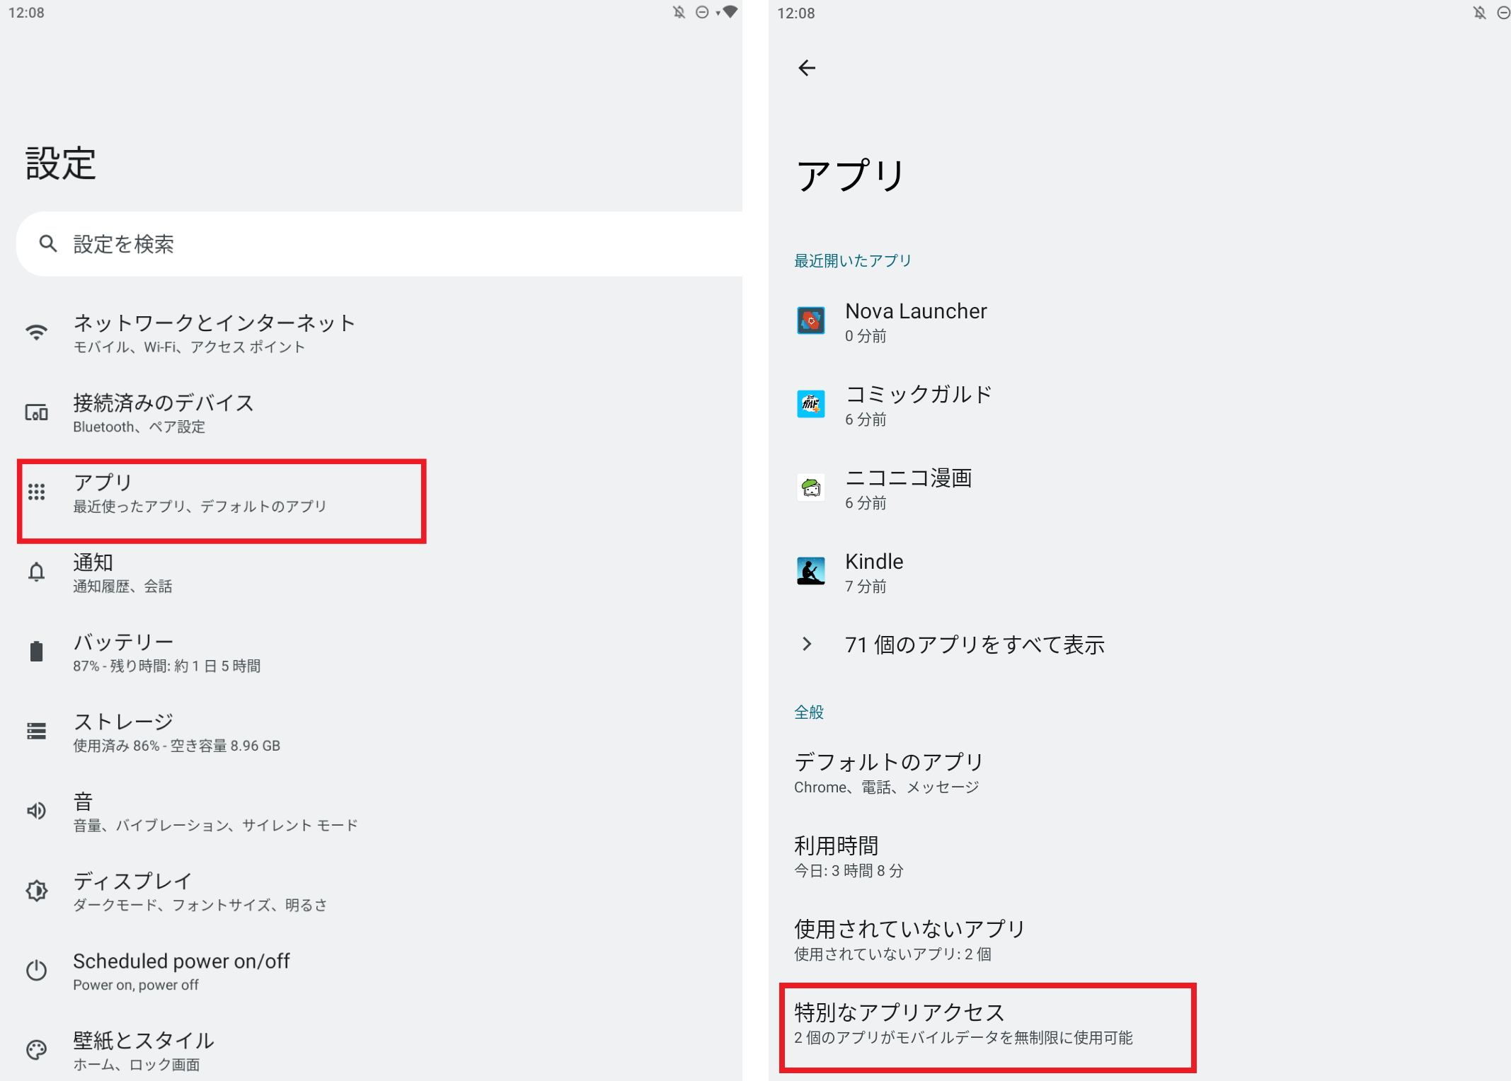Click the search magnifier icon
The width and height of the screenshot is (1511, 1081).
click(48, 244)
